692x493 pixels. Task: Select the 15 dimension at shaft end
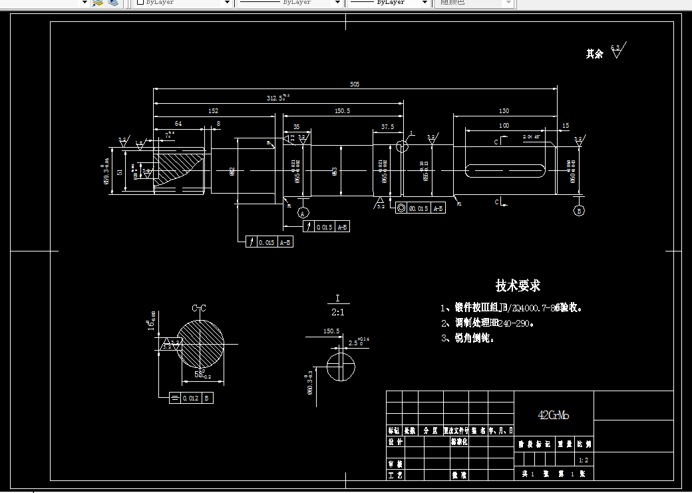tap(566, 126)
